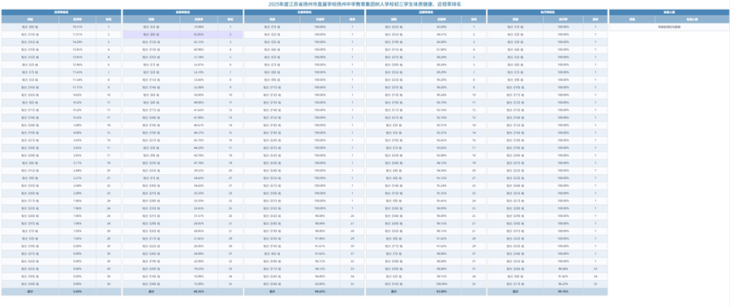Click the rank cell in the 82.00% row
730x306 pixels.
coord(353,283)
